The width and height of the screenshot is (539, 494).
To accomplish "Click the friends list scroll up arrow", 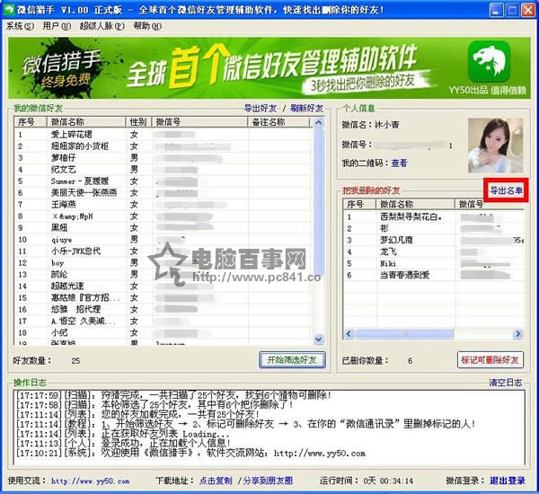I will (319, 123).
